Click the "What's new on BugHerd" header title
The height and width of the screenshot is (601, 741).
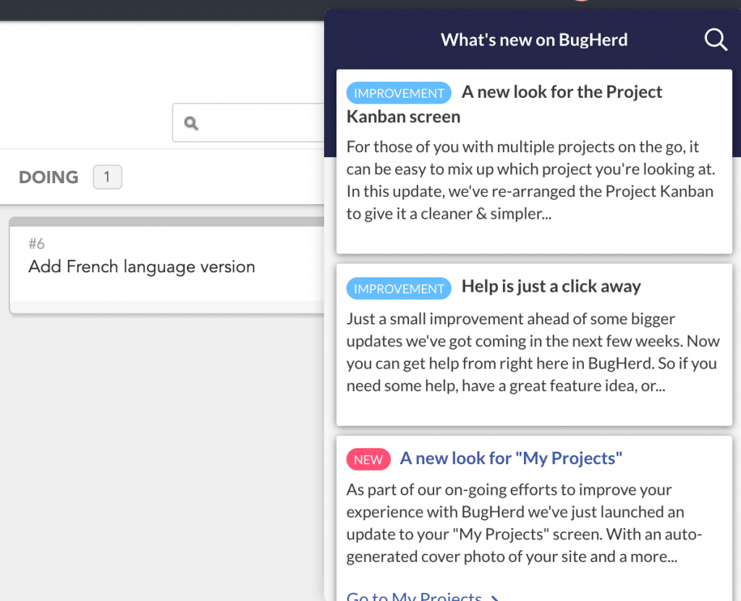[x=534, y=40]
